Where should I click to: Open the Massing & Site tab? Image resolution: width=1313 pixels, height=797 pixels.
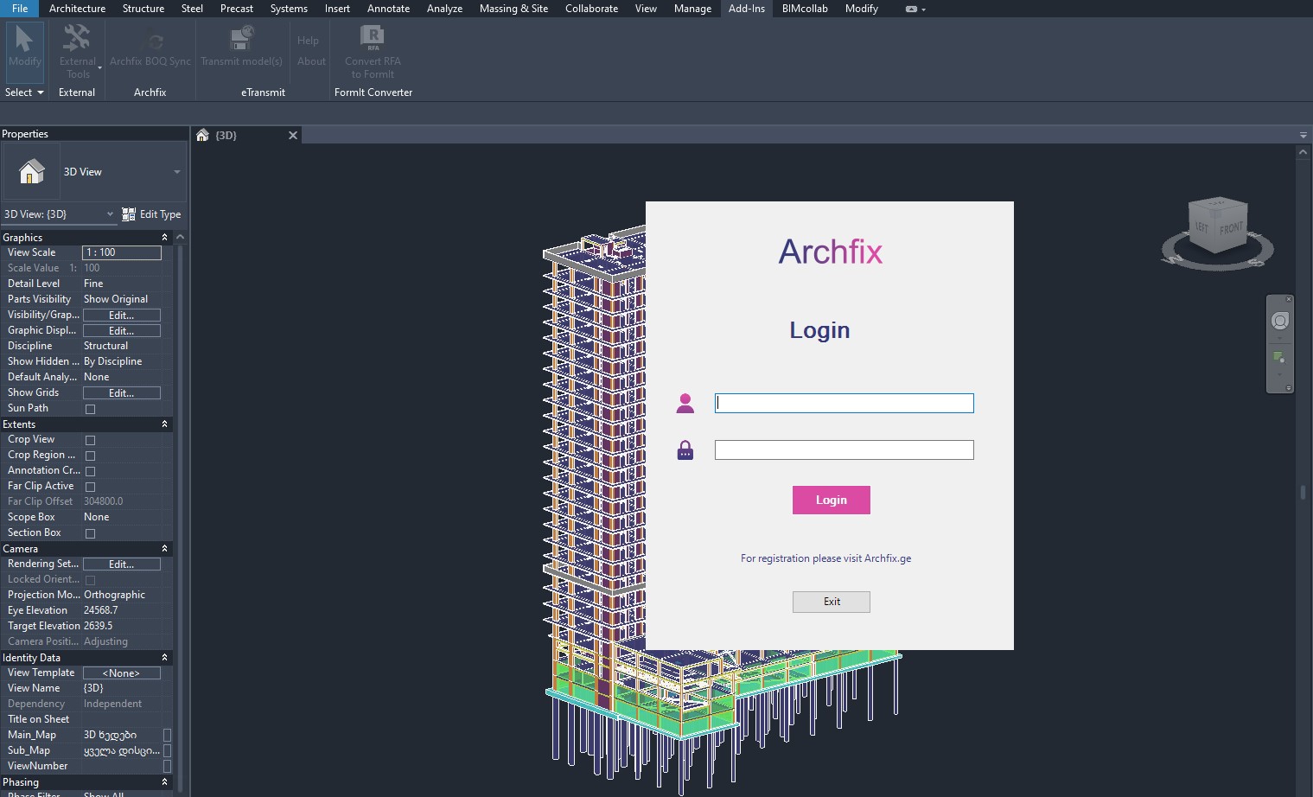[513, 9]
